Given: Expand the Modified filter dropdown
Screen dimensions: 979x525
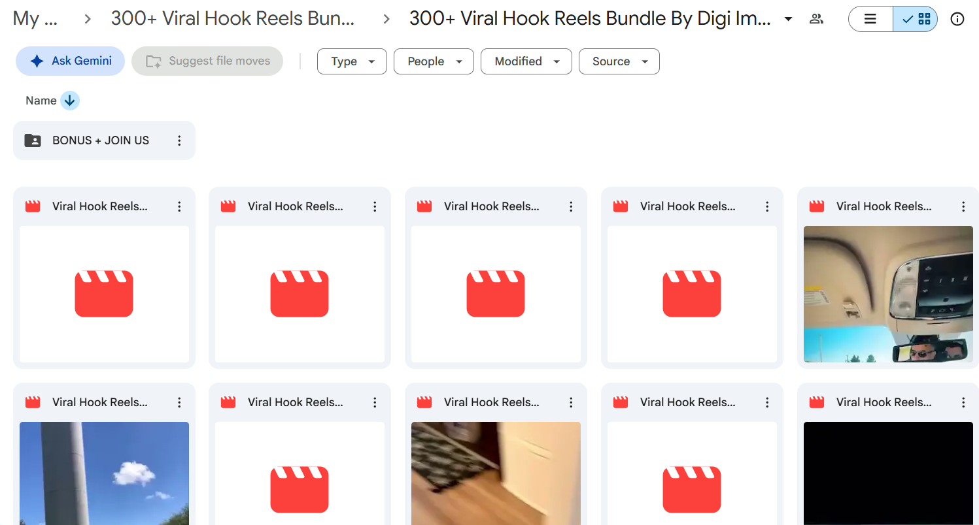Looking at the screenshot, I should 526,61.
